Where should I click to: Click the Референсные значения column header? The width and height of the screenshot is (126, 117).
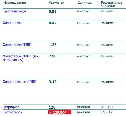[112, 4]
